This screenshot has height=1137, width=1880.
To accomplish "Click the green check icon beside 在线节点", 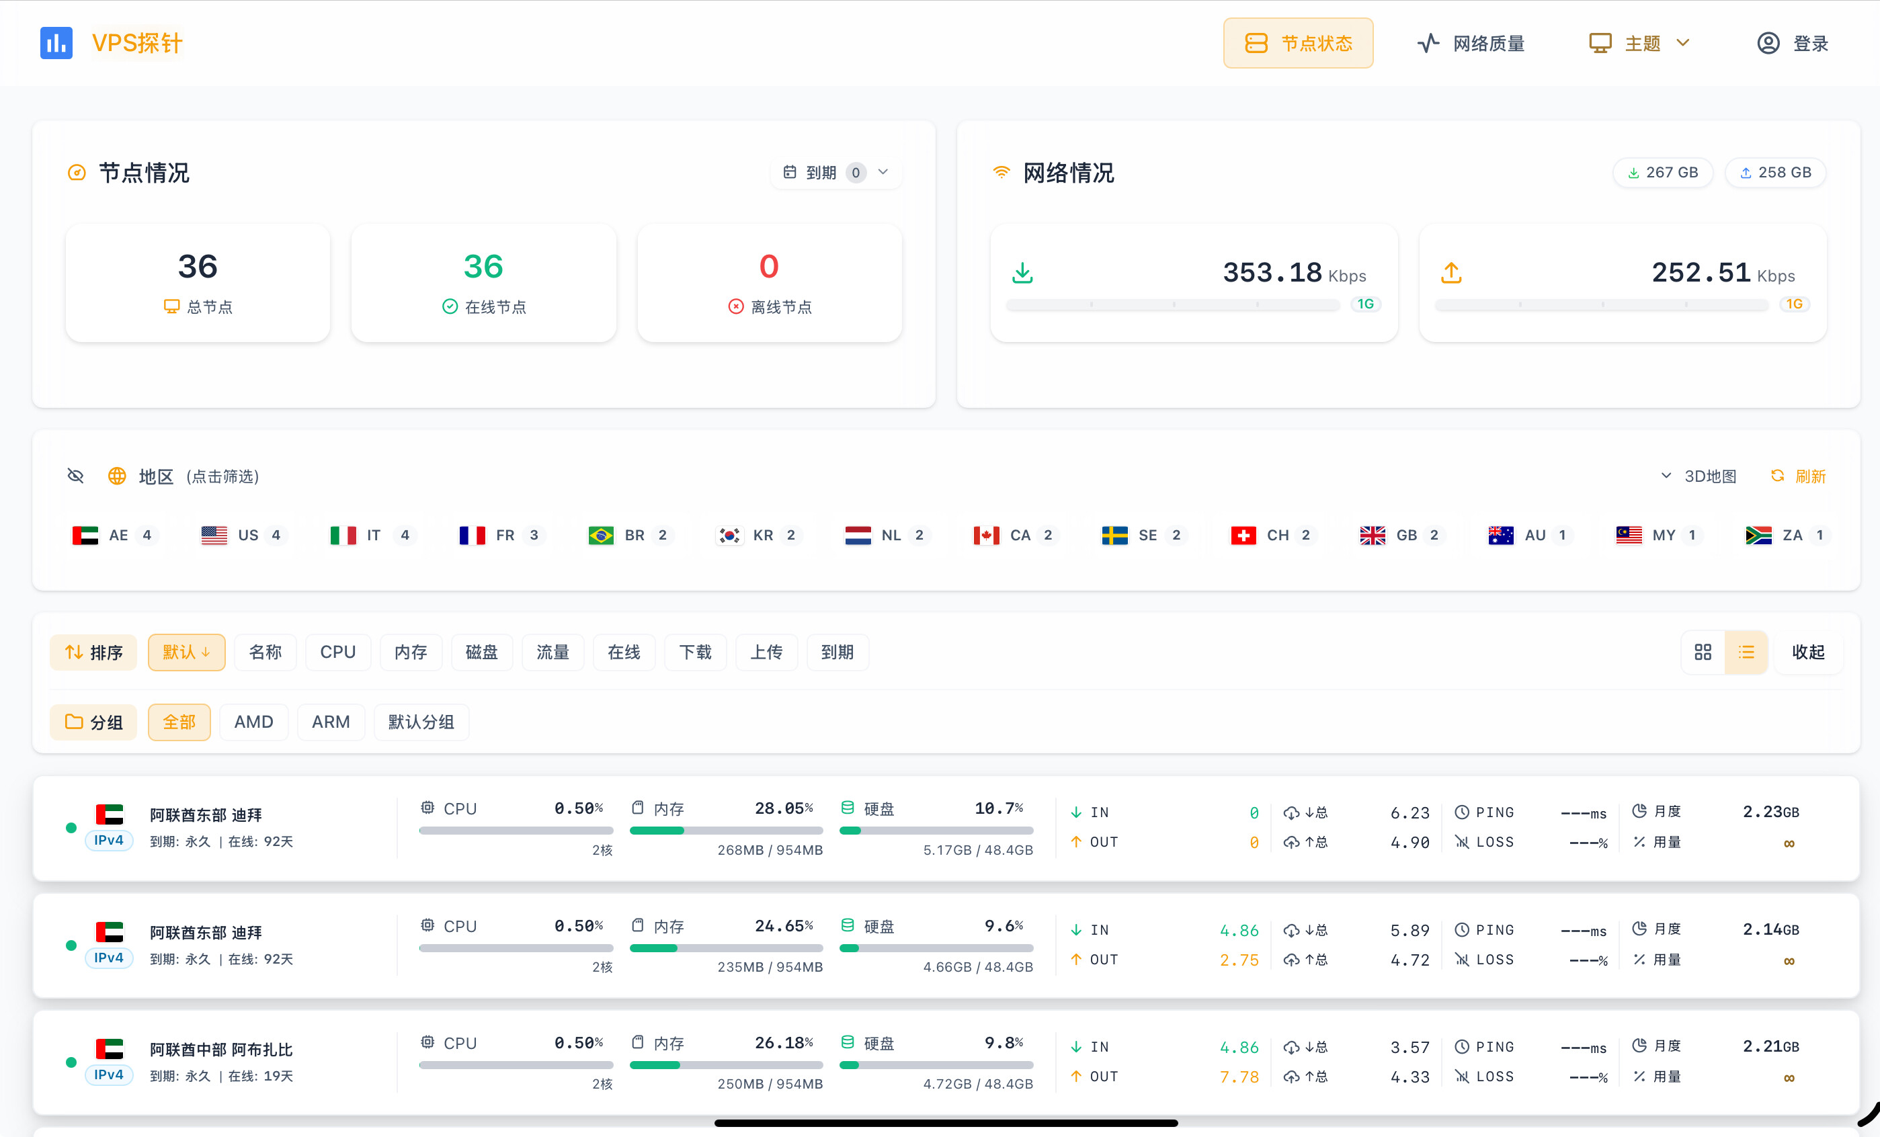I will click(450, 306).
